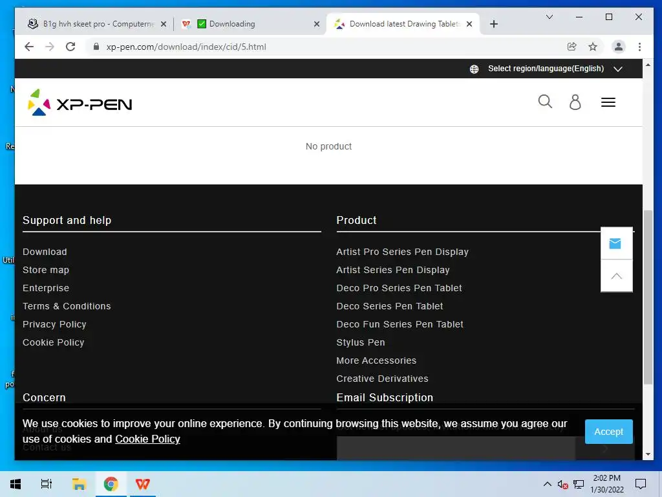
Task: Open the Chrome tab search chevron
Action: (550, 17)
